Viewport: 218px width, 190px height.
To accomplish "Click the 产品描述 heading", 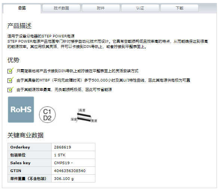I will point(19,26).
